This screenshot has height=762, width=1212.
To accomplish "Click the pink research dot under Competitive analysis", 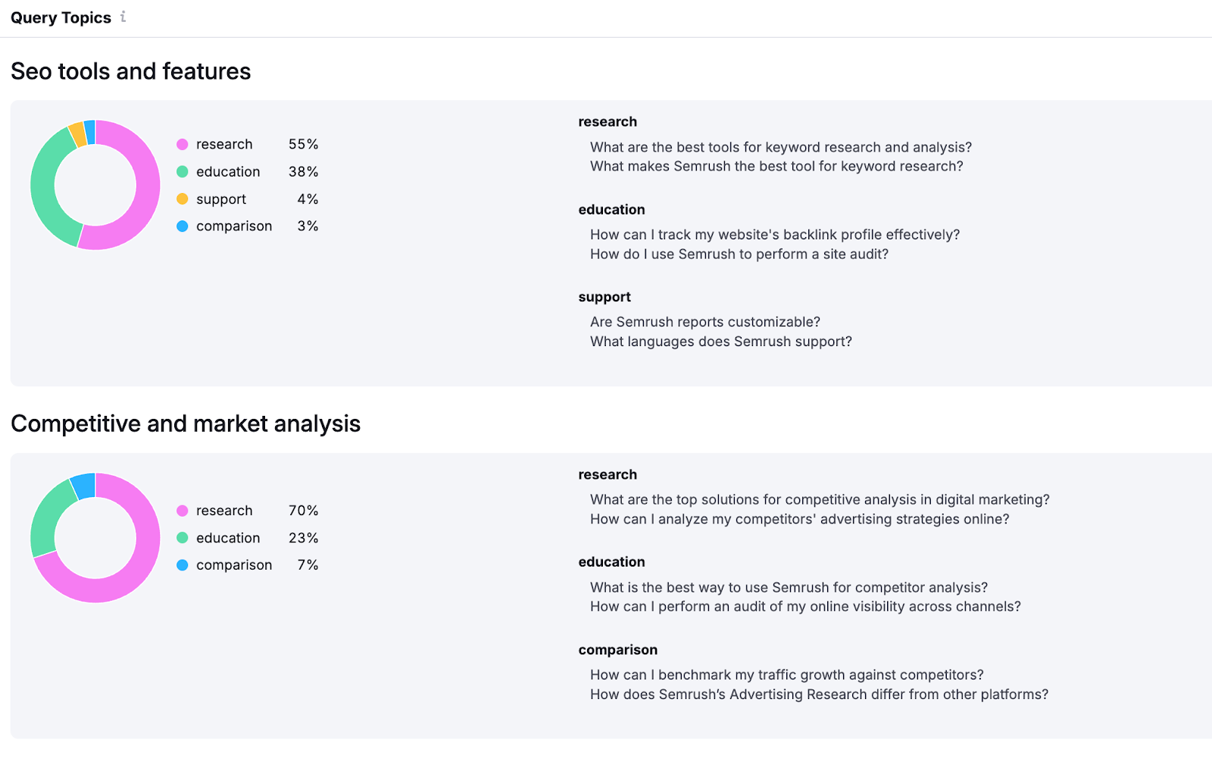I will pyautogui.click(x=183, y=511).
